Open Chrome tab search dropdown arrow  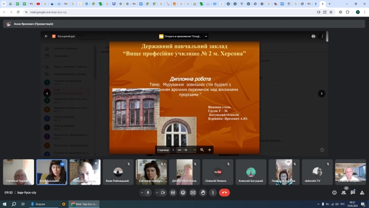tap(4, 4)
